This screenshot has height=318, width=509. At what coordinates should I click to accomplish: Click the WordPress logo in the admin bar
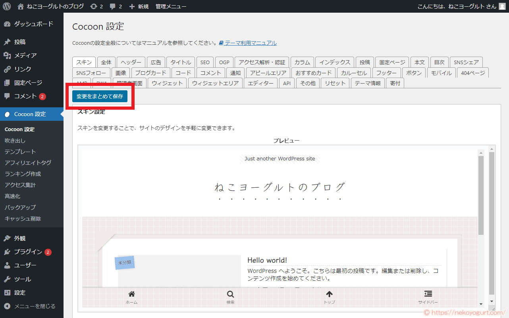(6, 6)
